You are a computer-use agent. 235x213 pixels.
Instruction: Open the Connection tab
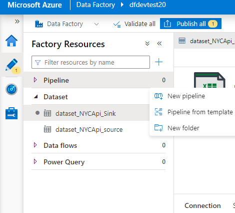click(202, 205)
